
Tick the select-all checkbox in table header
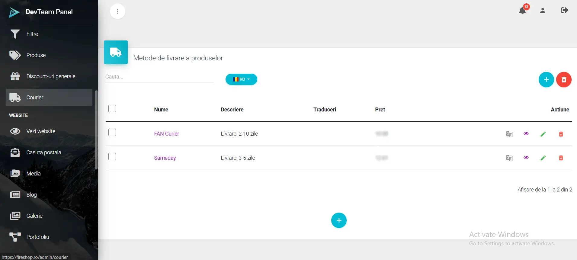point(112,109)
